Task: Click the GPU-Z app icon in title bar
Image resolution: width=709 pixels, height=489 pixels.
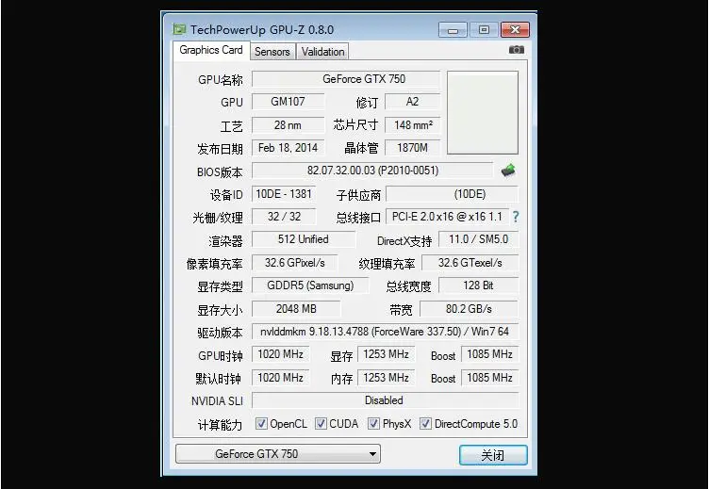Action: click(179, 30)
